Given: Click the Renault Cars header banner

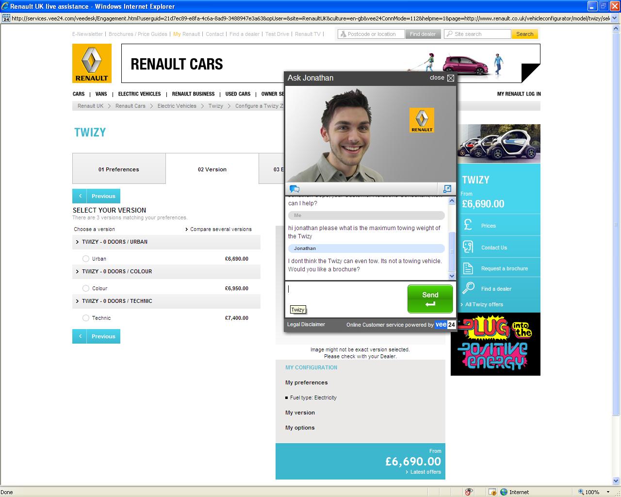Looking at the screenshot, I should click(330, 64).
